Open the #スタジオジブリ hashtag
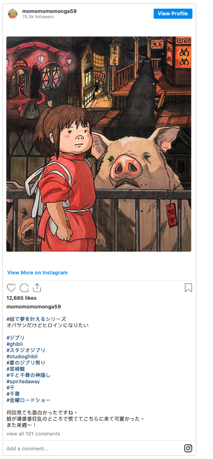Viewport: 213px width, 459px height. pos(26,350)
